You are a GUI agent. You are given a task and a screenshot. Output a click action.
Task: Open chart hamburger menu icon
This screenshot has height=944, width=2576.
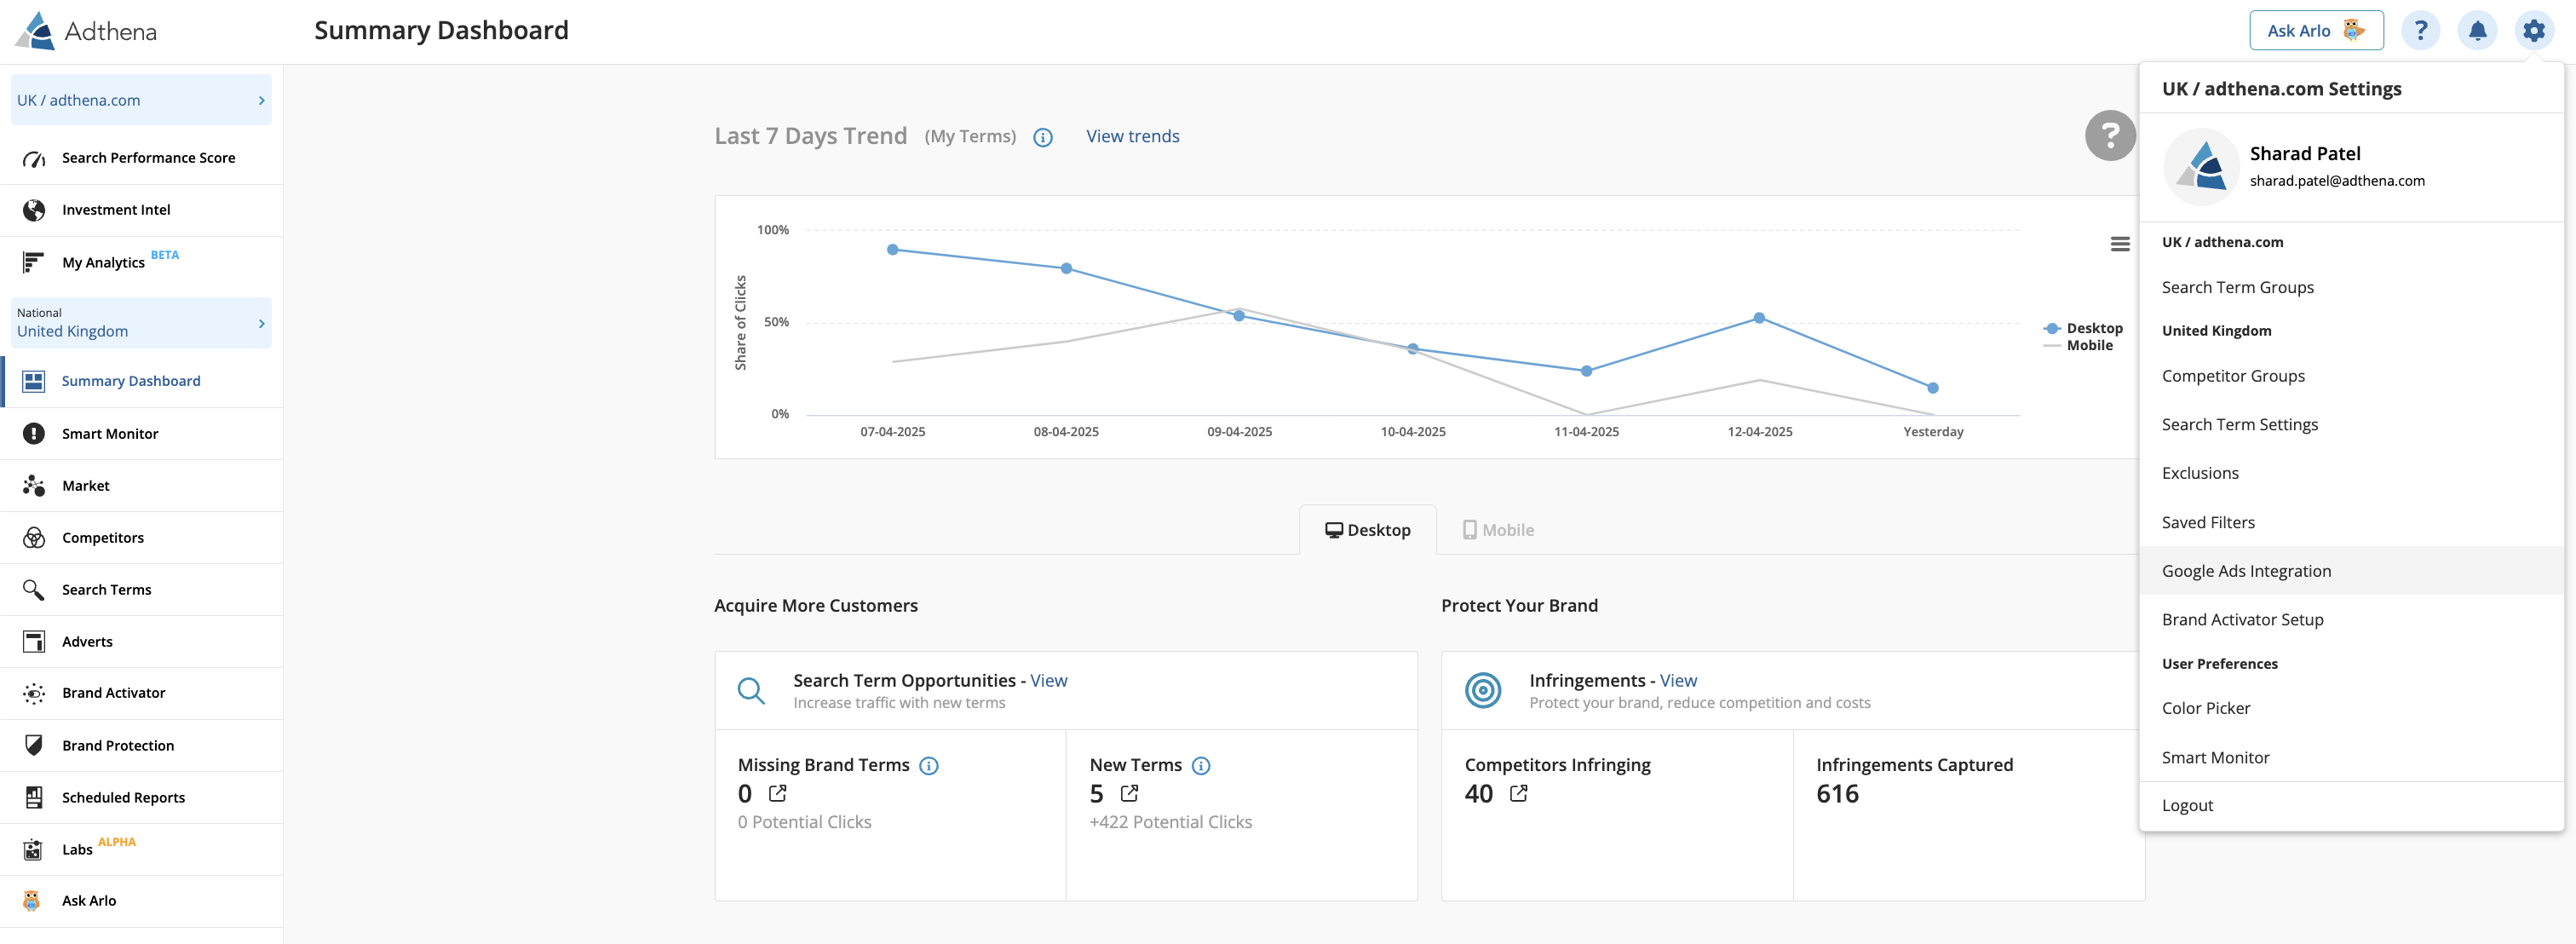pyautogui.click(x=2119, y=244)
